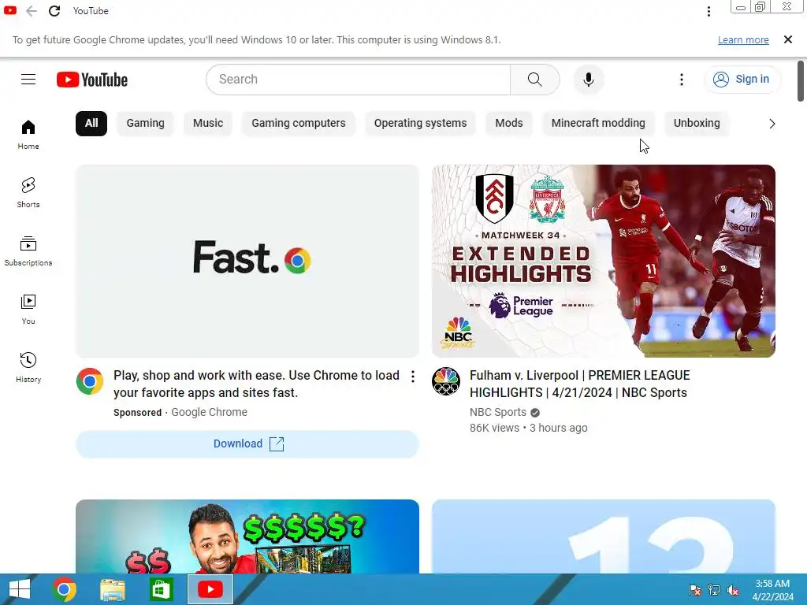Click into the Search input field
Screen dimensions: 807x605
click(x=359, y=80)
